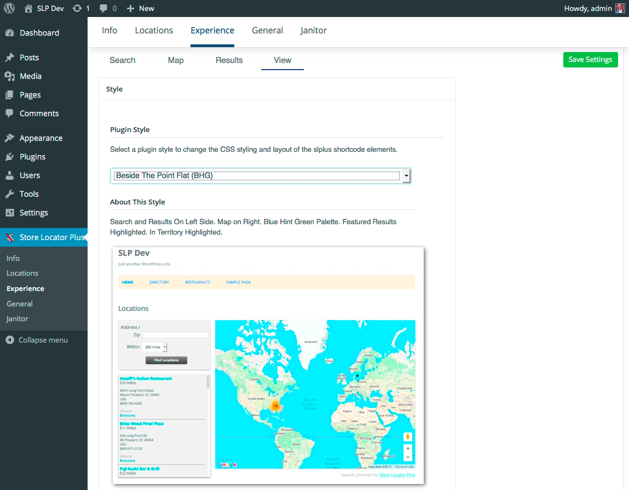Open Dashboard in the sidebar
This screenshot has height=490, width=629.
39,33
